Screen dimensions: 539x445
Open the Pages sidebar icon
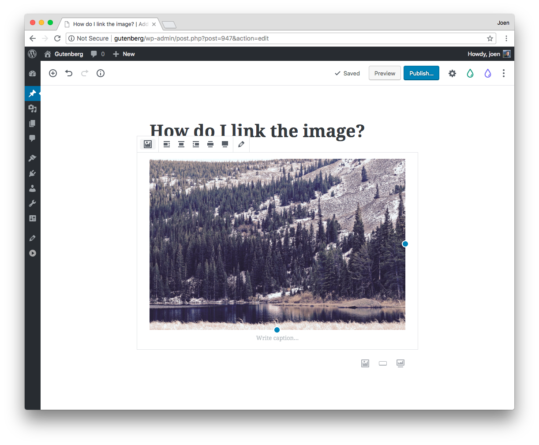(x=32, y=123)
